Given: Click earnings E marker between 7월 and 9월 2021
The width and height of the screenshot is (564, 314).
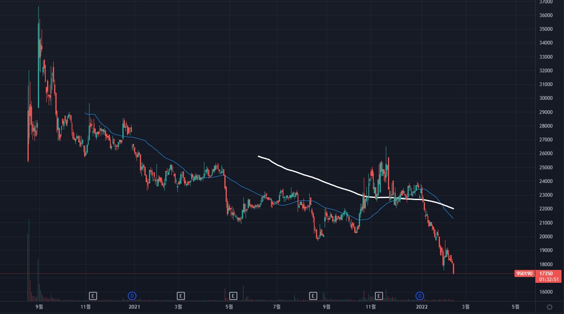Looking at the screenshot, I should (x=313, y=296).
